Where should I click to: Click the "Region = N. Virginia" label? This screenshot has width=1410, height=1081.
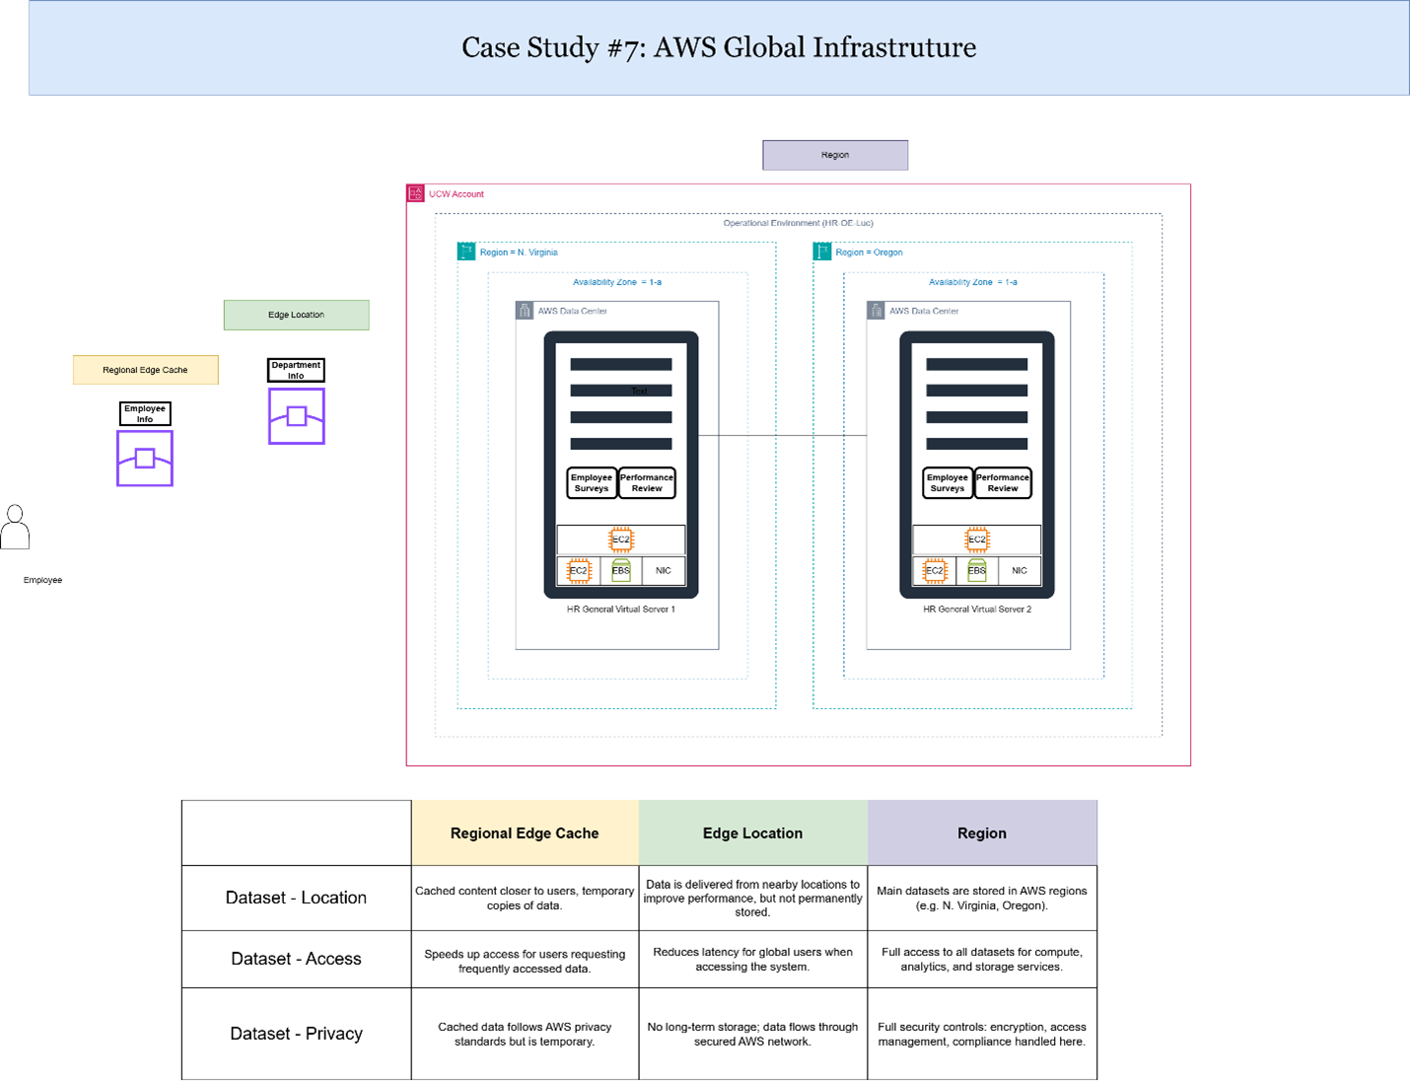tap(519, 252)
